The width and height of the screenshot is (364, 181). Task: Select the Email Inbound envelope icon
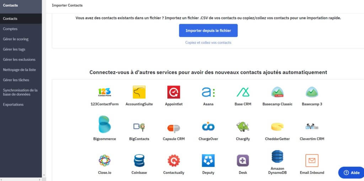312,160
